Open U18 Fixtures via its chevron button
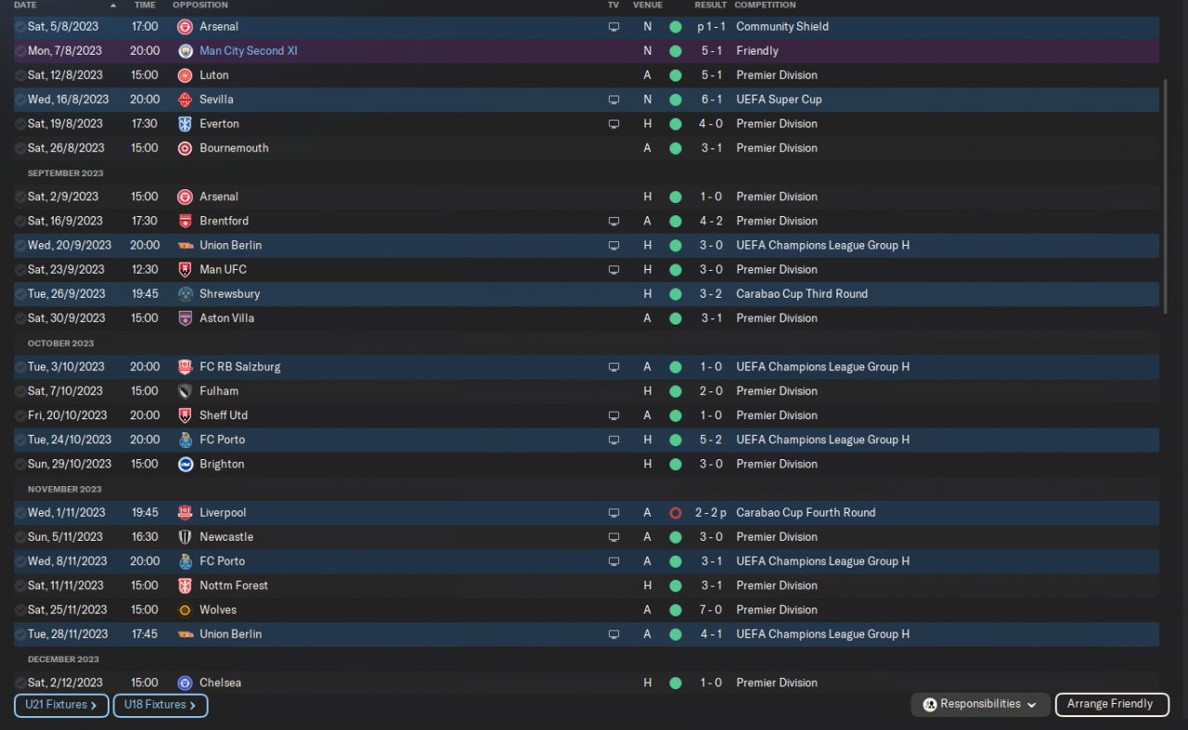Viewport: 1188px width, 730px height. pyautogui.click(x=160, y=705)
